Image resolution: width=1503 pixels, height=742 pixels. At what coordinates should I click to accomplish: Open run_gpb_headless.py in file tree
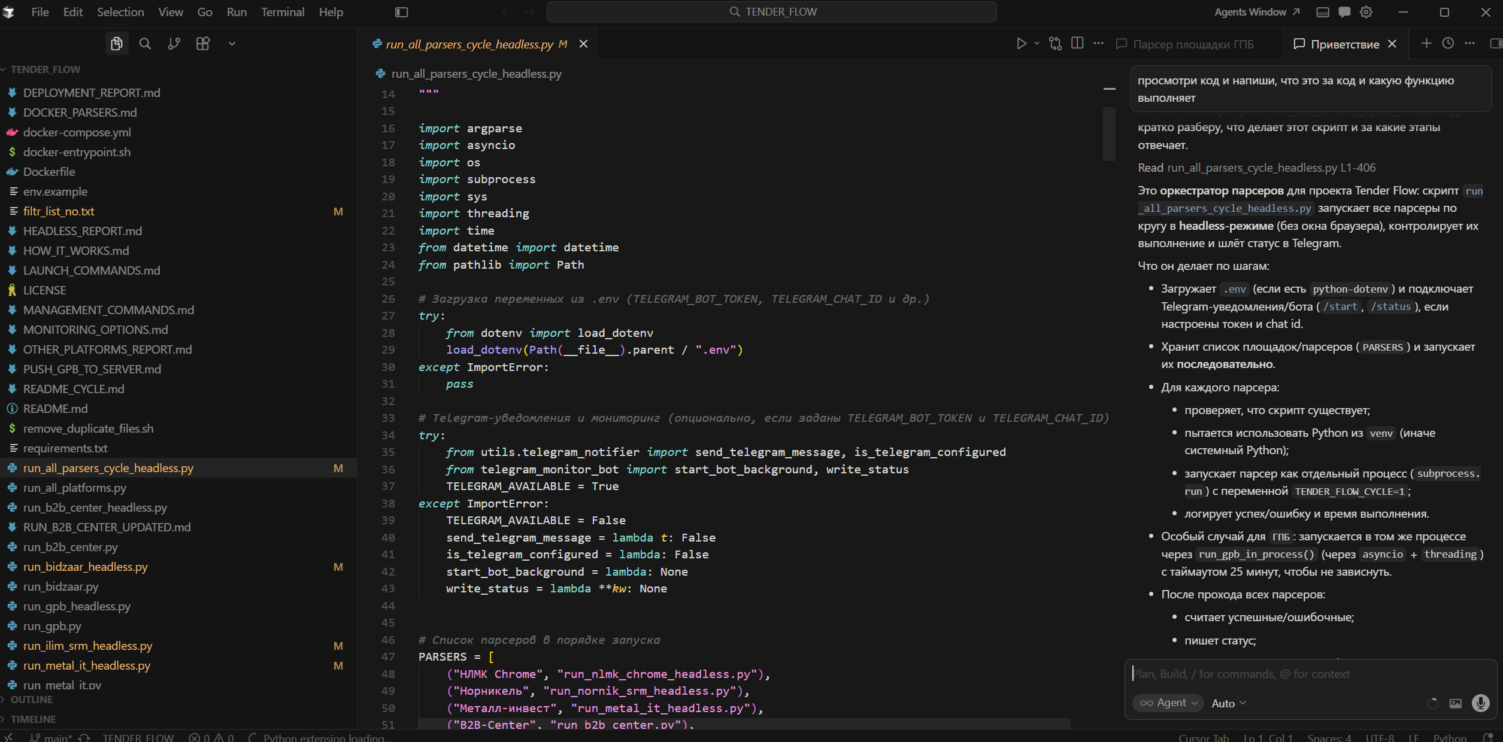pos(77,606)
